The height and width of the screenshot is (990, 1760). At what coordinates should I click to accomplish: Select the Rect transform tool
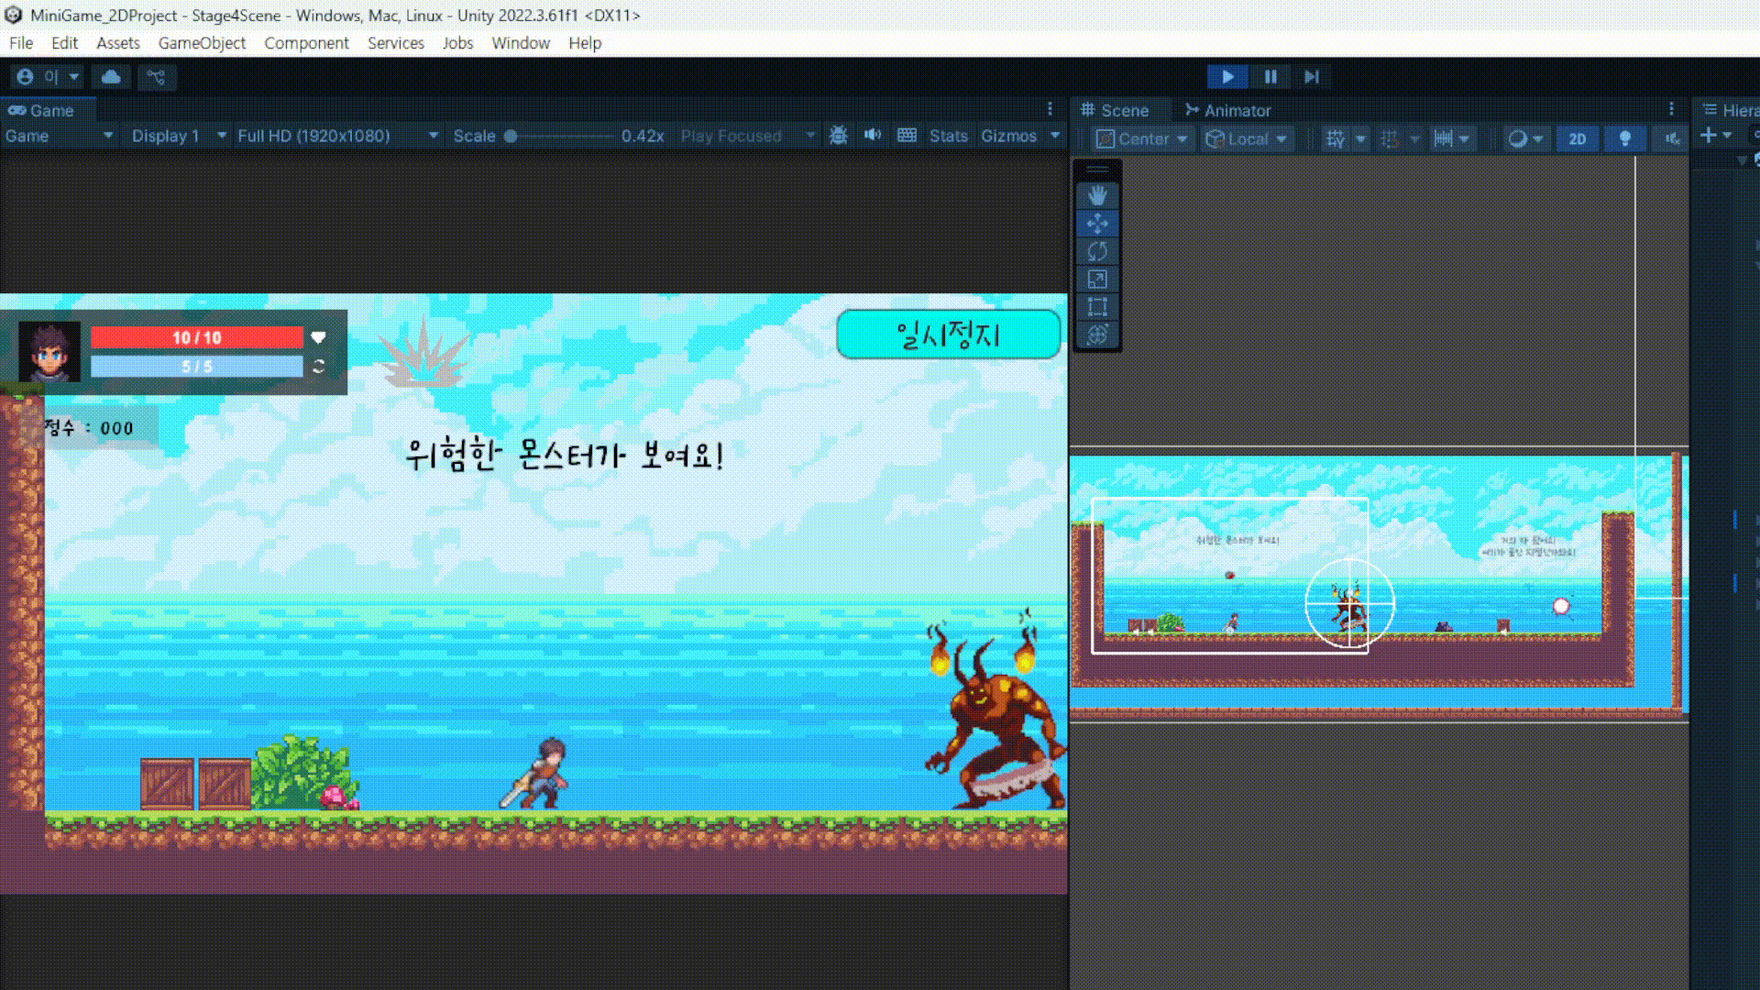pos(1097,307)
